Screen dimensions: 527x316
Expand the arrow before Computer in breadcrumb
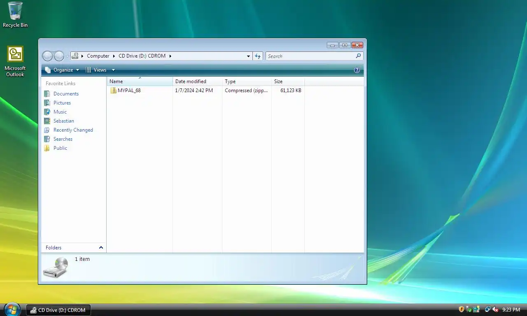(x=83, y=56)
